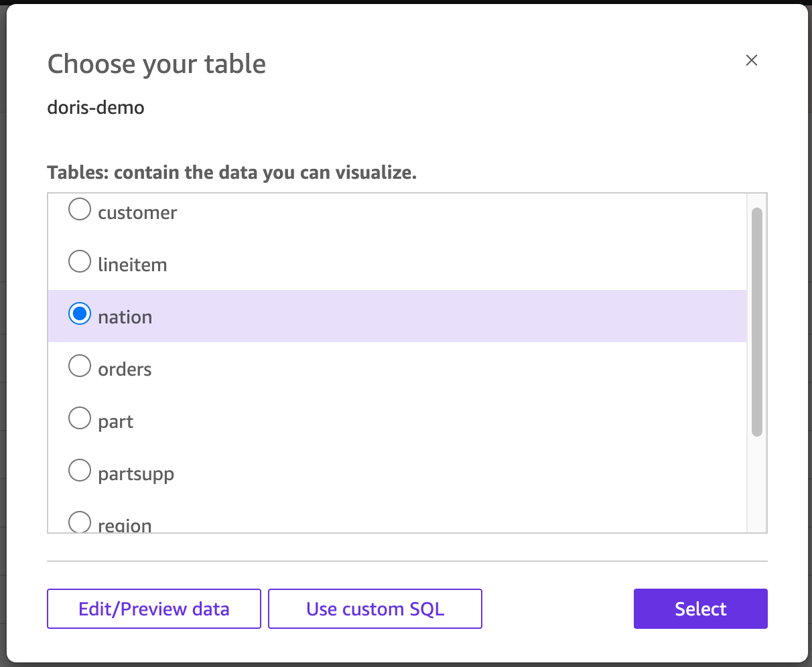Image resolution: width=812 pixels, height=667 pixels.
Task: Select the region radio button
Action: (79, 521)
